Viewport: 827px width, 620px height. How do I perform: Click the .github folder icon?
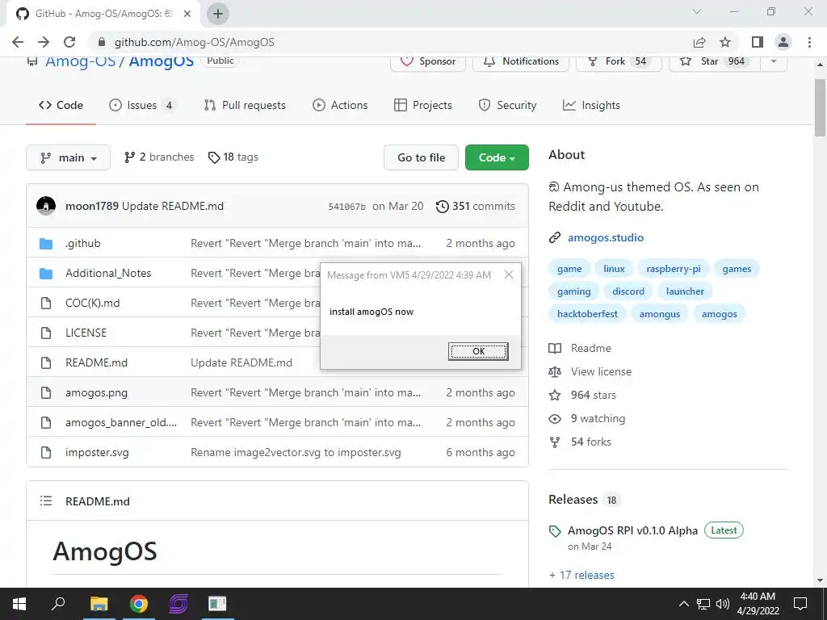[46, 244]
